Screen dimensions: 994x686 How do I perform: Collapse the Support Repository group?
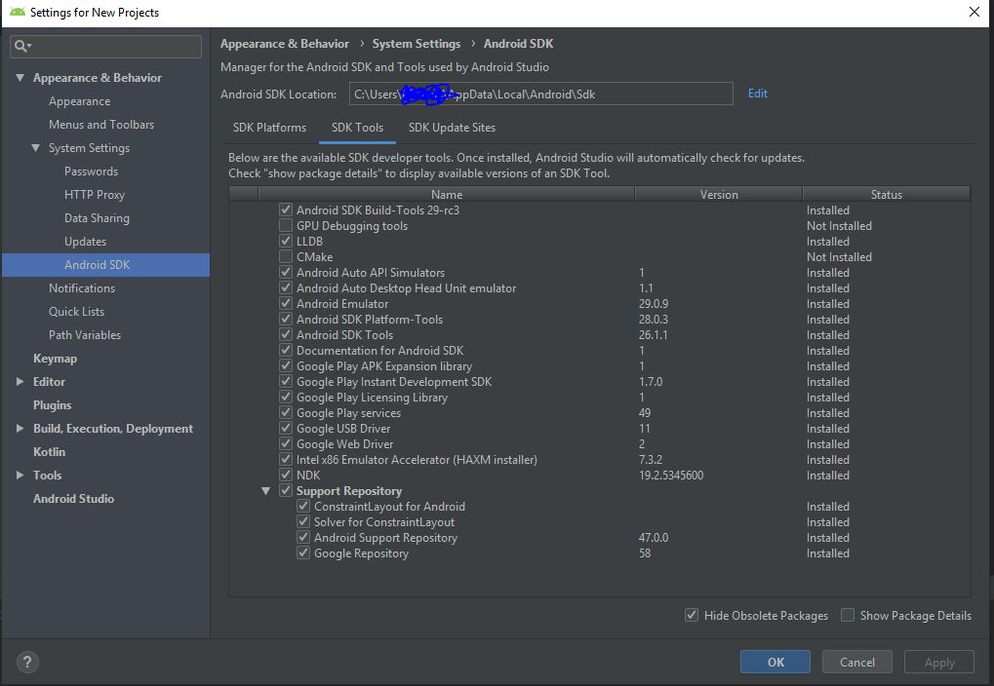pos(265,491)
